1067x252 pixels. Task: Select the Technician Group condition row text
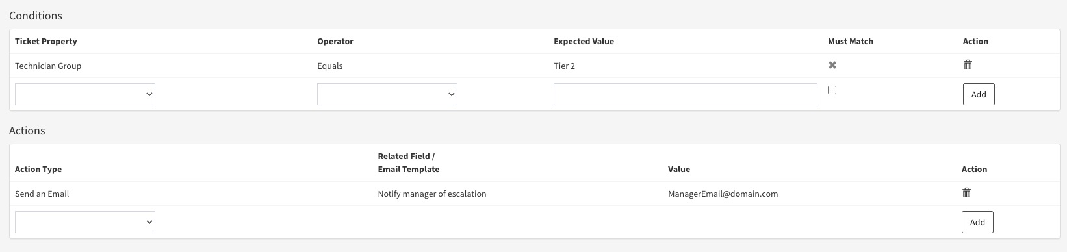point(48,66)
